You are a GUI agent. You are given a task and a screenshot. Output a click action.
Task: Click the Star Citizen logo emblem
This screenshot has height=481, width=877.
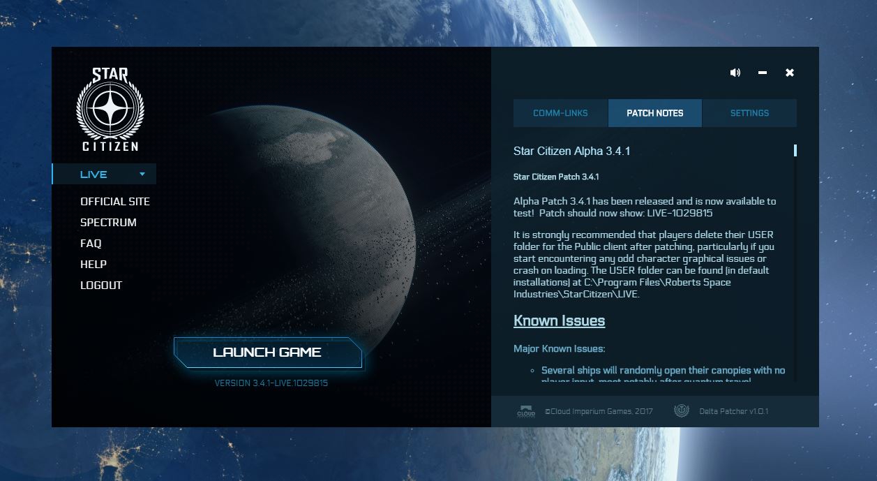(x=110, y=110)
